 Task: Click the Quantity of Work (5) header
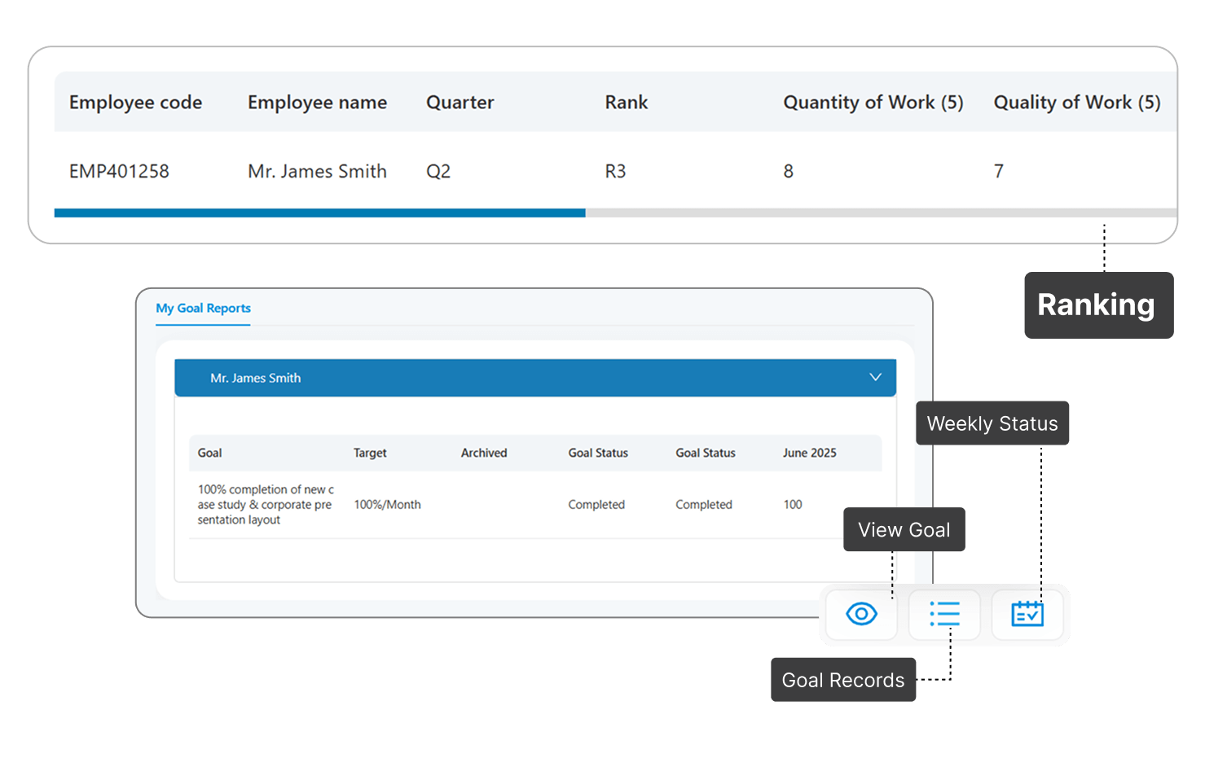click(873, 103)
